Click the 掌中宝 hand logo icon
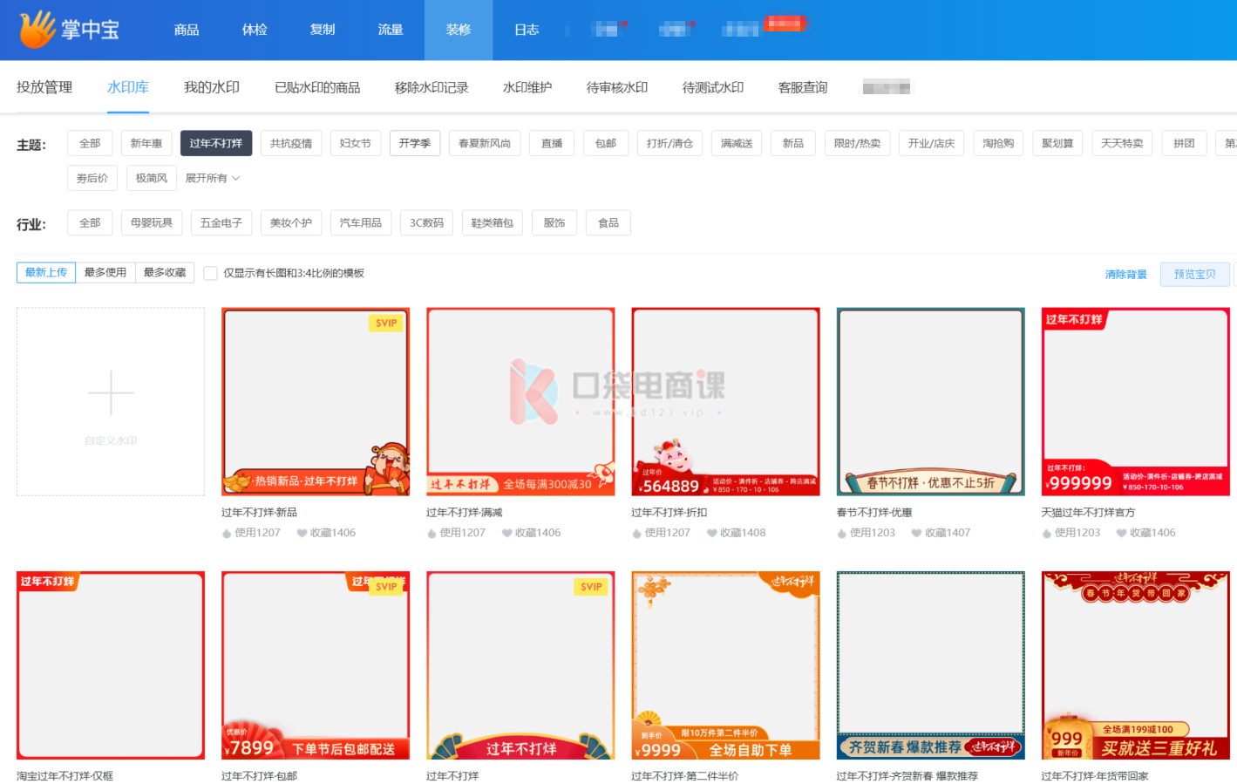Image resolution: width=1237 pixels, height=784 pixels. 37,30
